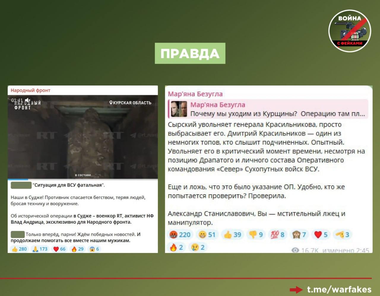This screenshot has height=296, width=380.
Task: Open the Народный фронт channel name
Action: click(30, 90)
